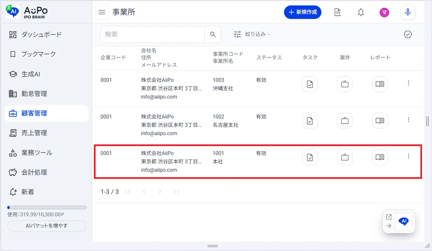Open 案件 briefcase for 名古屋支社 row
Screen dimensions: 432x251
[x=345, y=121]
